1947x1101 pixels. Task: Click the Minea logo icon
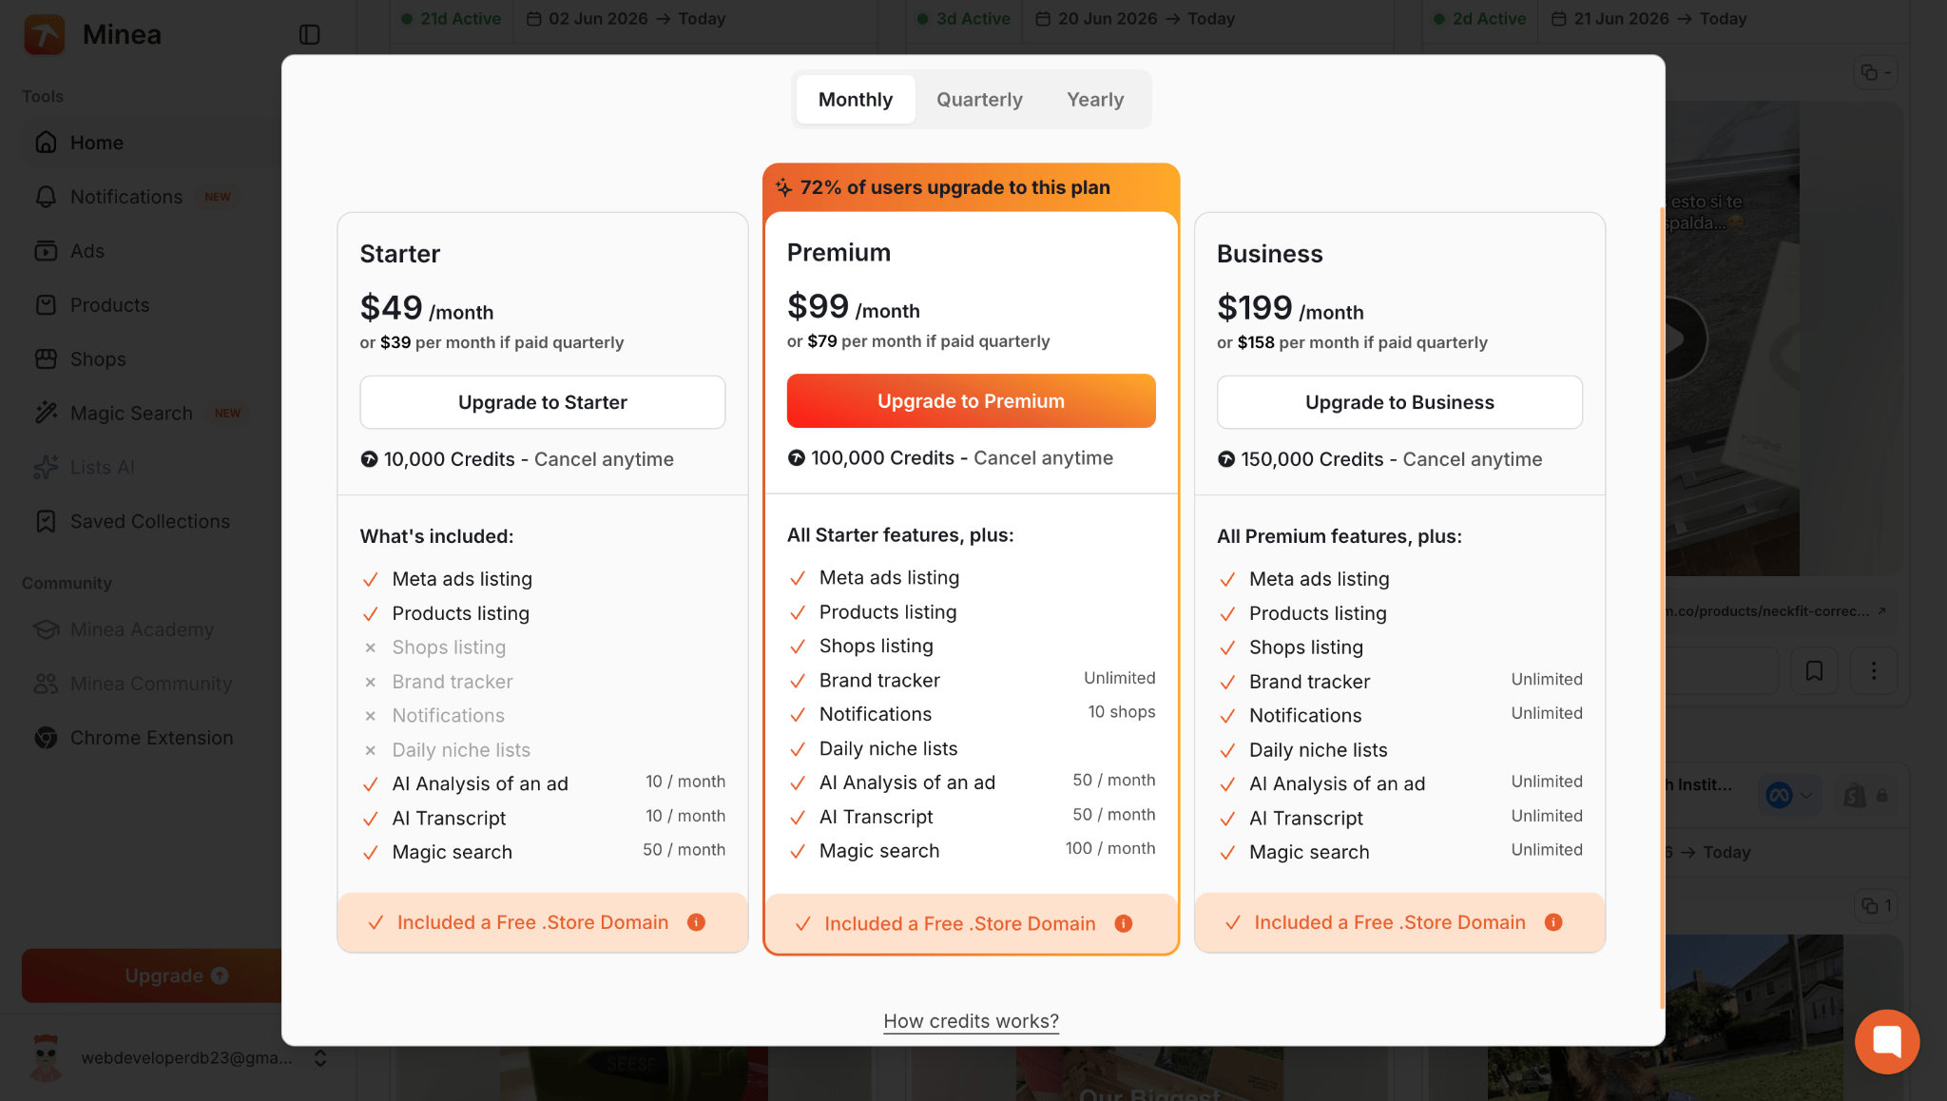[x=44, y=34]
